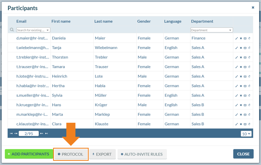Click the last name 'Wiebelmann'
Image resolution: width=261 pixels, height=165 pixels.
coord(106,48)
